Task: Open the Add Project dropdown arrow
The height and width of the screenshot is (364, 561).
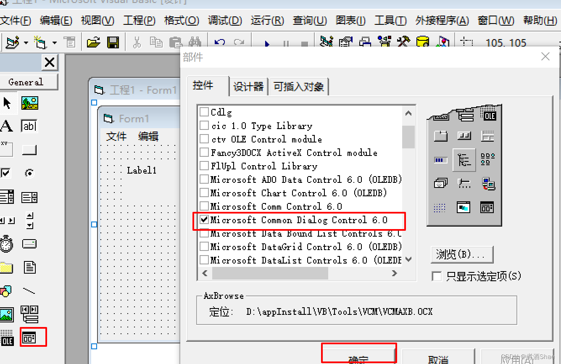Action: coord(26,42)
